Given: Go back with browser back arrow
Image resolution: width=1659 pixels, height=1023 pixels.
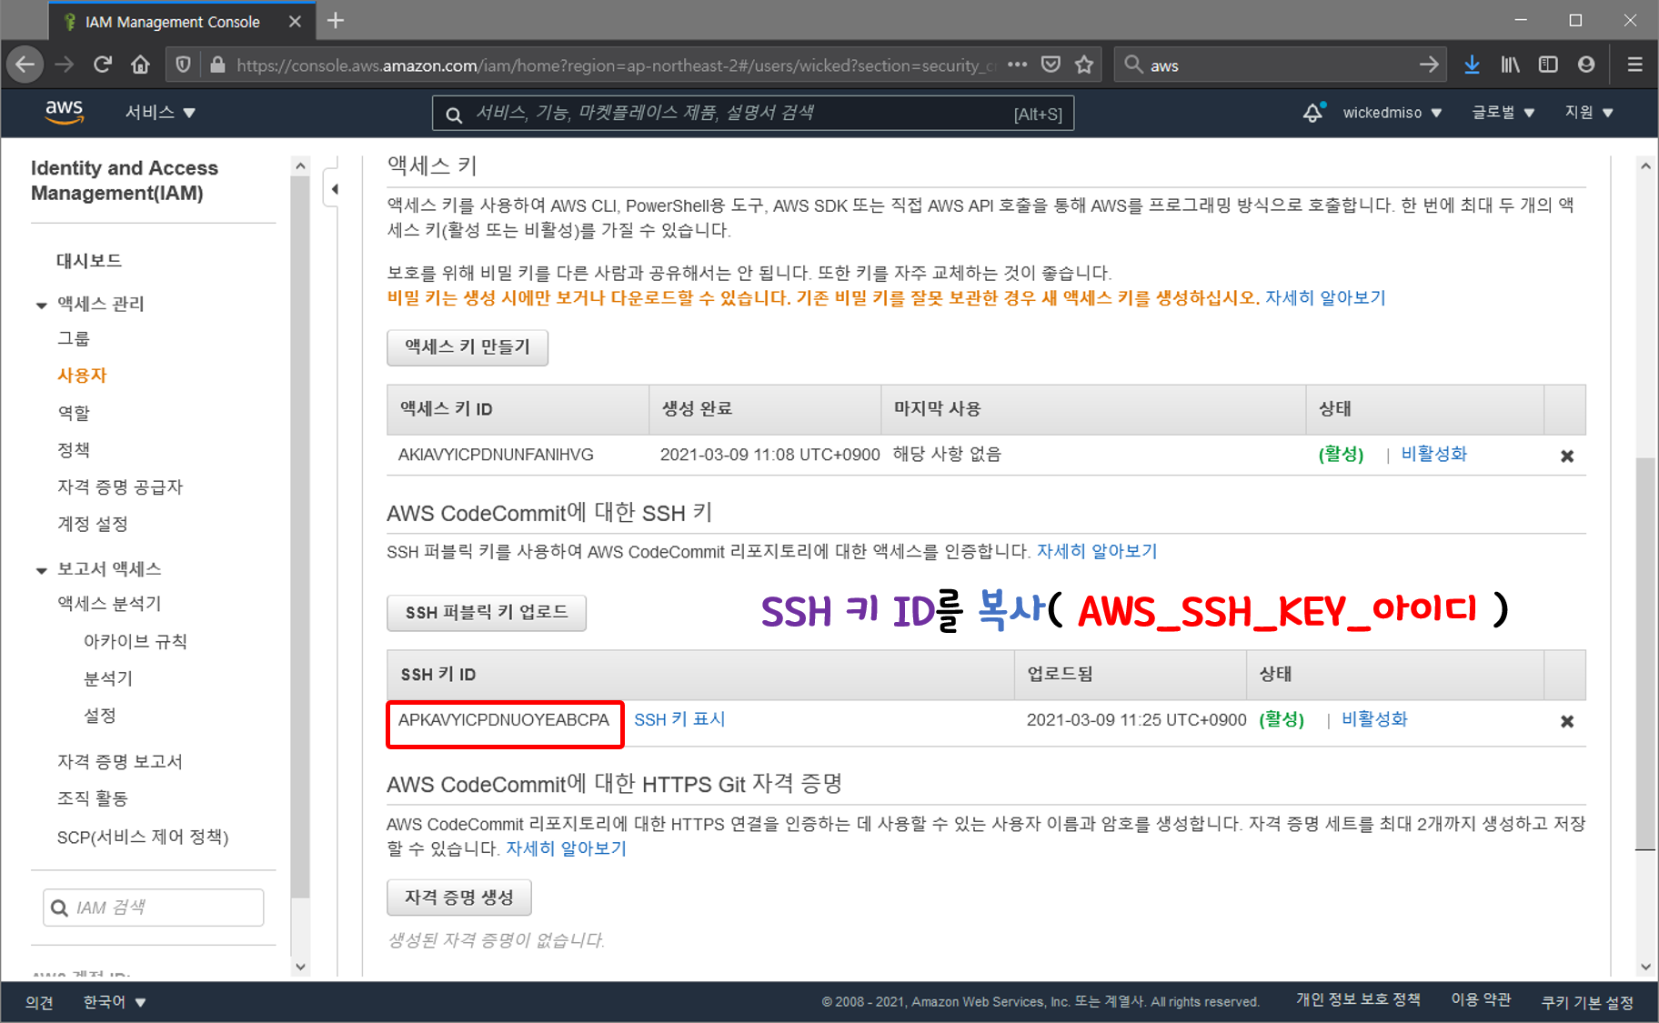Looking at the screenshot, I should (x=25, y=65).
